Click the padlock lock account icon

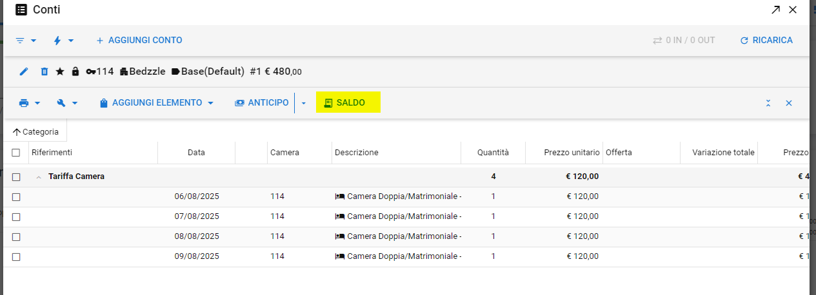click(75, 71)
